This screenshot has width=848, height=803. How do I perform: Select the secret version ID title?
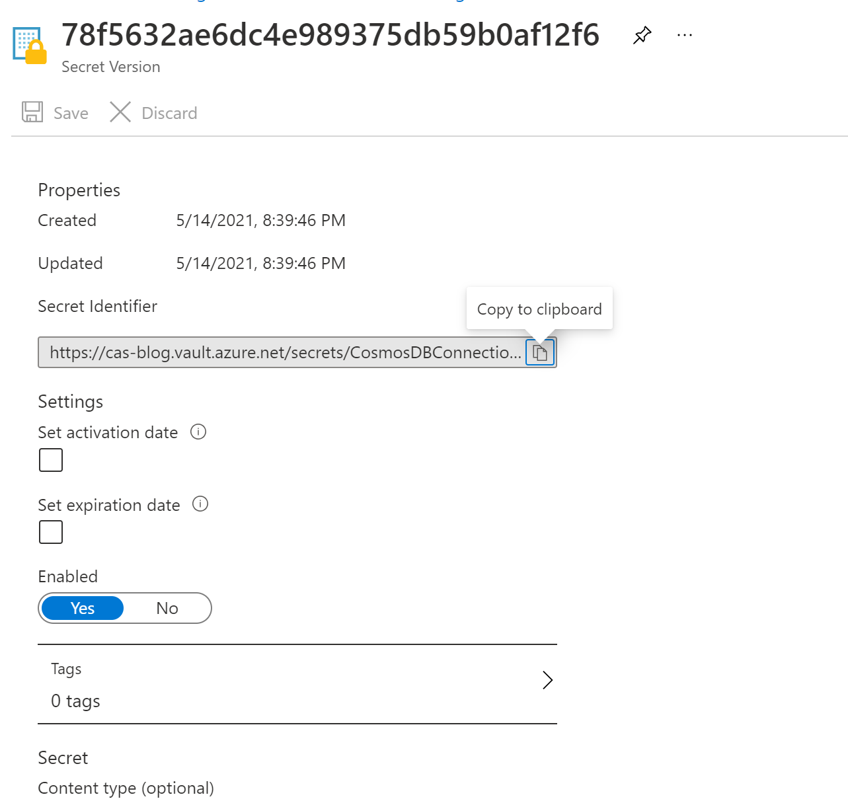click(x=330, y=35)
